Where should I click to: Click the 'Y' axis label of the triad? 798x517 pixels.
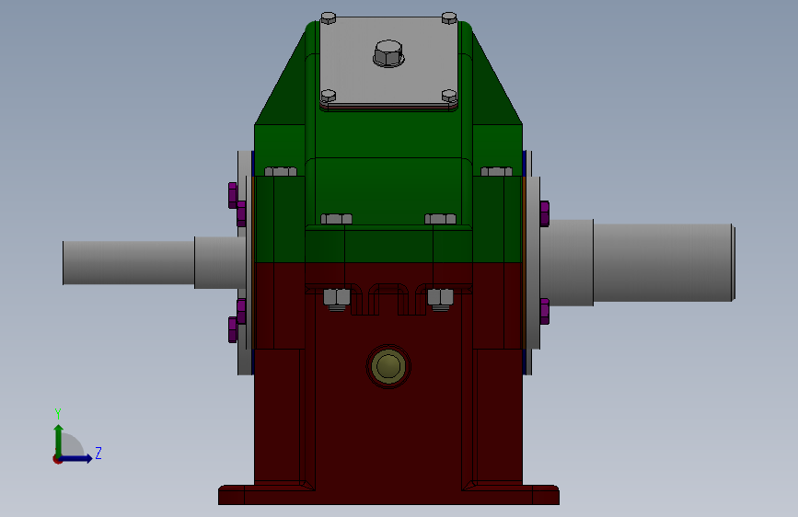click(x=58, y=413)
